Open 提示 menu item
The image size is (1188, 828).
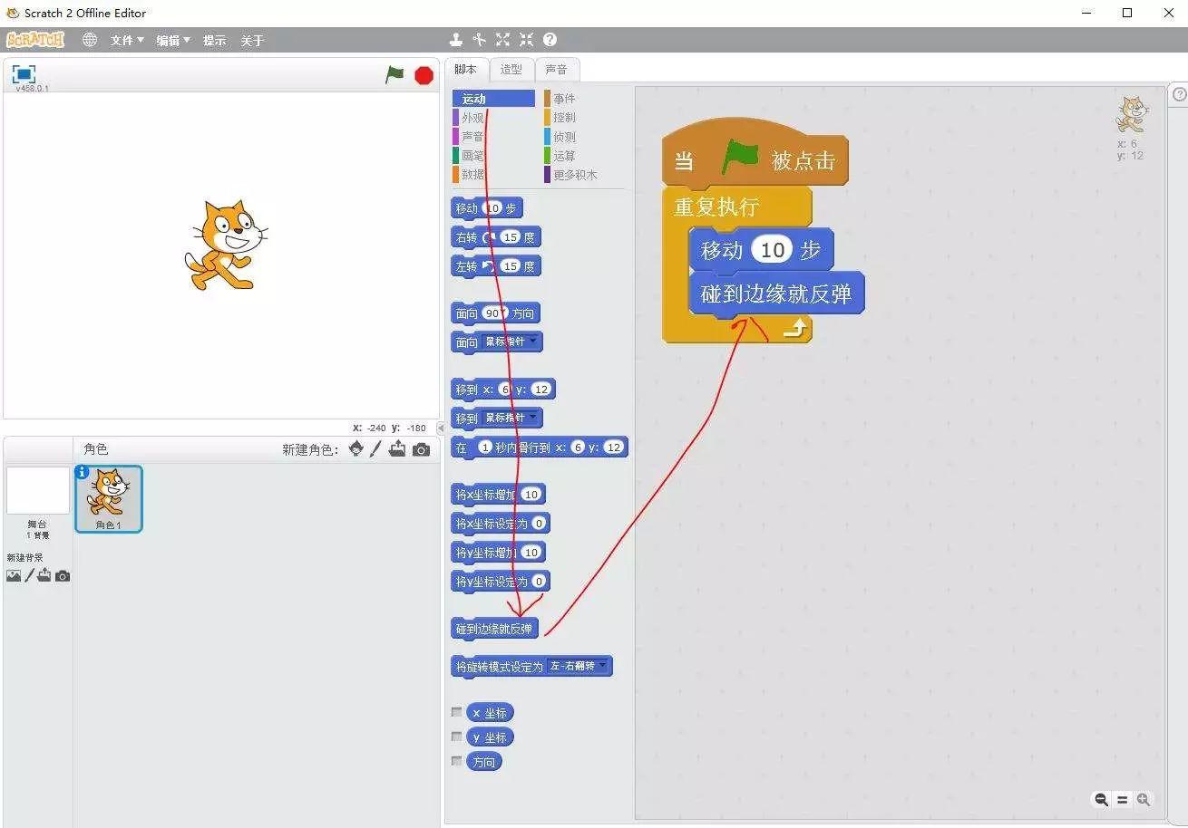click(x=214, y=41)
